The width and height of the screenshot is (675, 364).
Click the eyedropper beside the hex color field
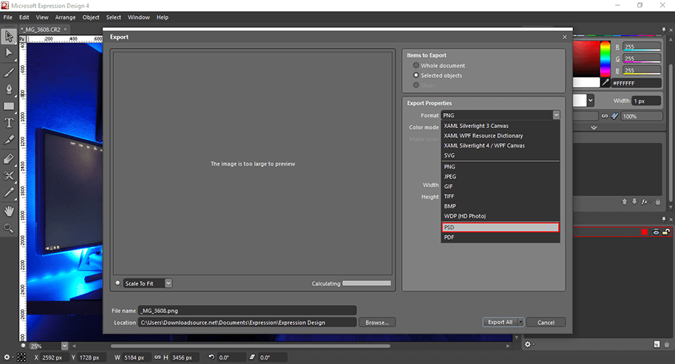tap(605, 82)
